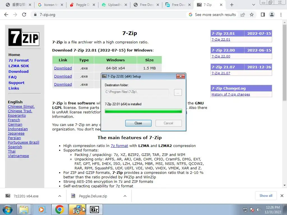Open the media player taskbar icon

pos(41,209)
